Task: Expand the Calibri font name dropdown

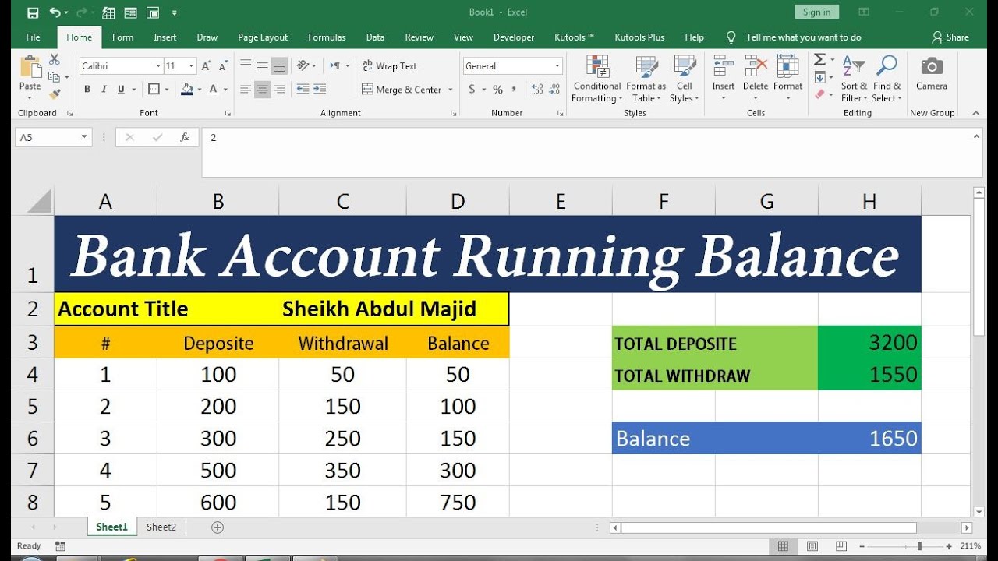Action: [158, 66]
